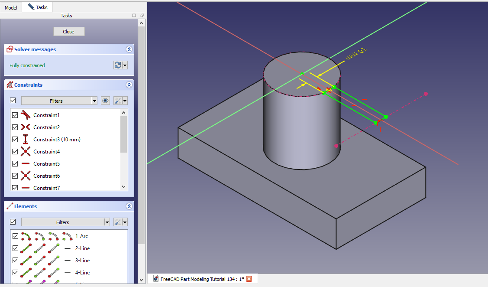This screenshot has width=488, height=287.
Task: Select the 2-Line start point icon
Action: 40,248
